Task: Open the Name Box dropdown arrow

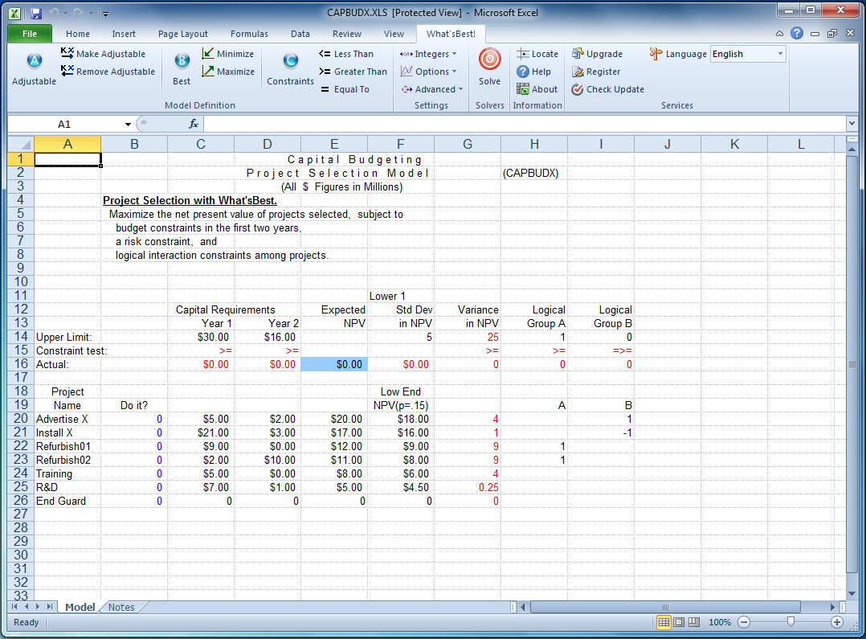Action: click(128, 125)
